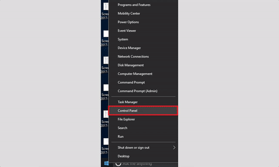Open Control Panel from the menu
279x167 pixels.
(143, 111)
